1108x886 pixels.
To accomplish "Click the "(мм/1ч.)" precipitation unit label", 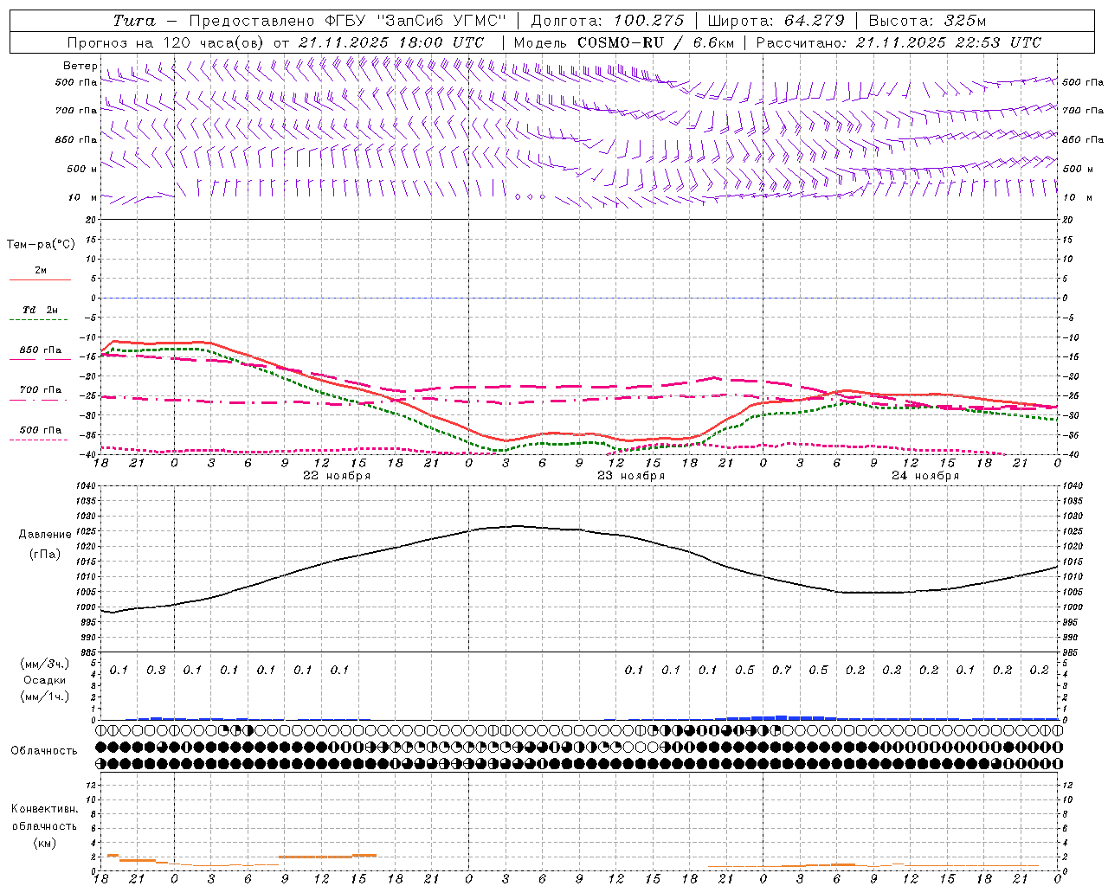I will click(44, 697).
